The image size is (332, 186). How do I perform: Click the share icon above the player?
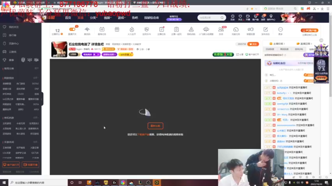point(240,55)
